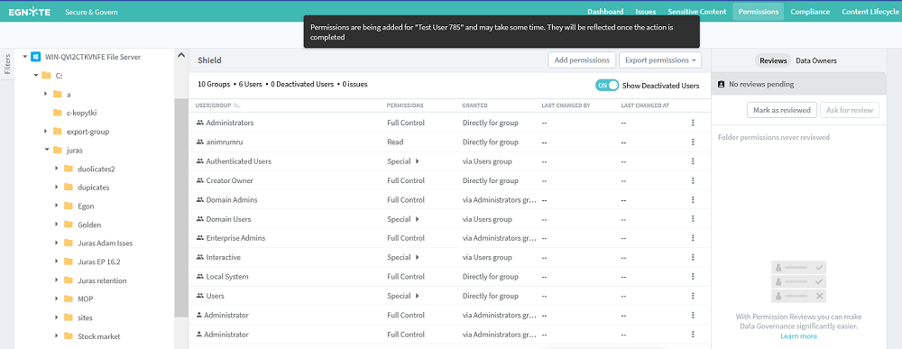Select the Reviews tab

[773, 60]
